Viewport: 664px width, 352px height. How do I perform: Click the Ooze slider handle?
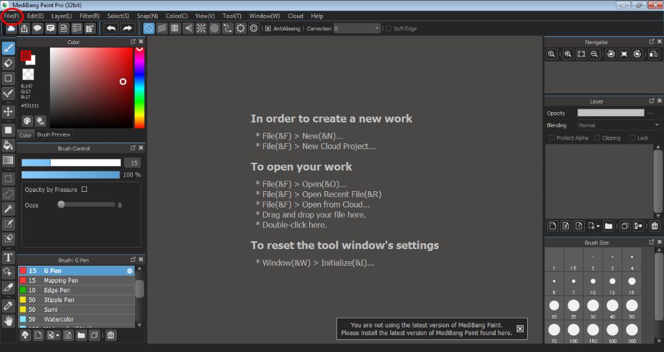click(x=61, y=205)
